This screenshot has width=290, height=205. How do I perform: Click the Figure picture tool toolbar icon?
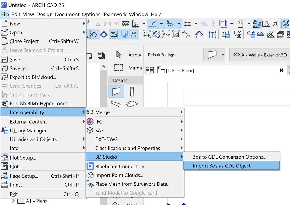(176, 35)
